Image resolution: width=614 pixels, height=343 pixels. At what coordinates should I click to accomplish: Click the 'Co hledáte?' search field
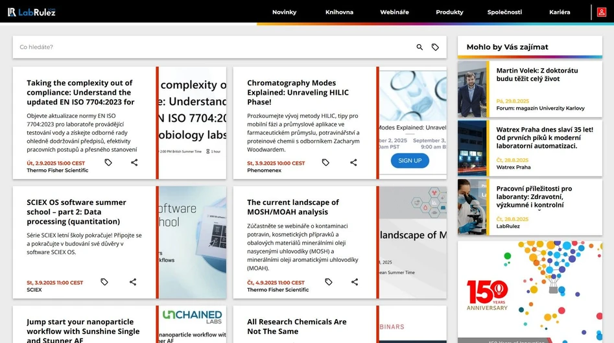pyautogui.click(x=215, y=47)
